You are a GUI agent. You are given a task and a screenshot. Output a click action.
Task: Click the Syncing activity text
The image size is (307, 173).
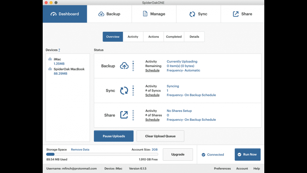pos(173,86)
